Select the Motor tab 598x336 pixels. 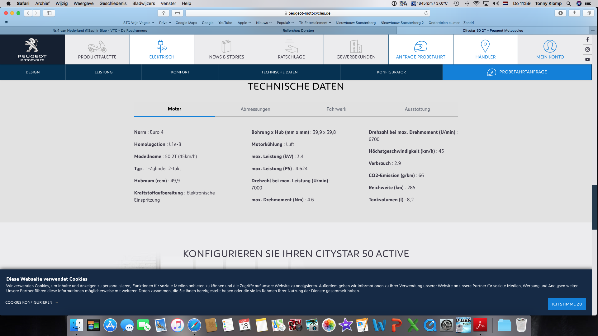[174, 109]
